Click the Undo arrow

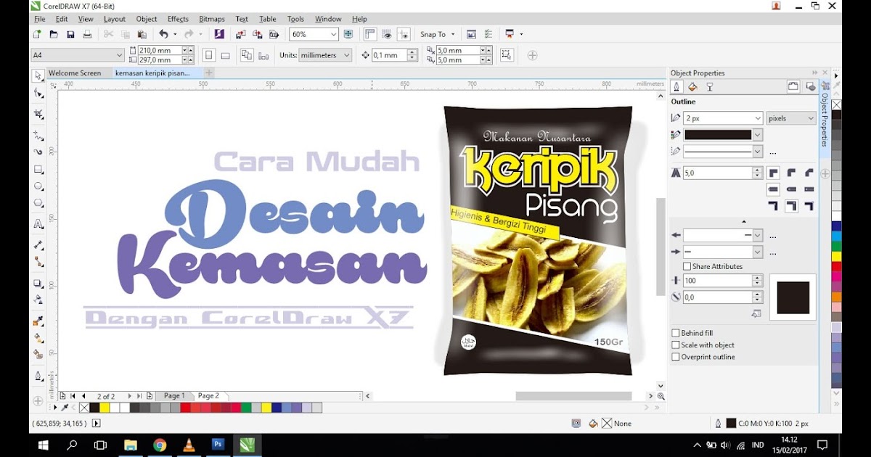[163, 34]
